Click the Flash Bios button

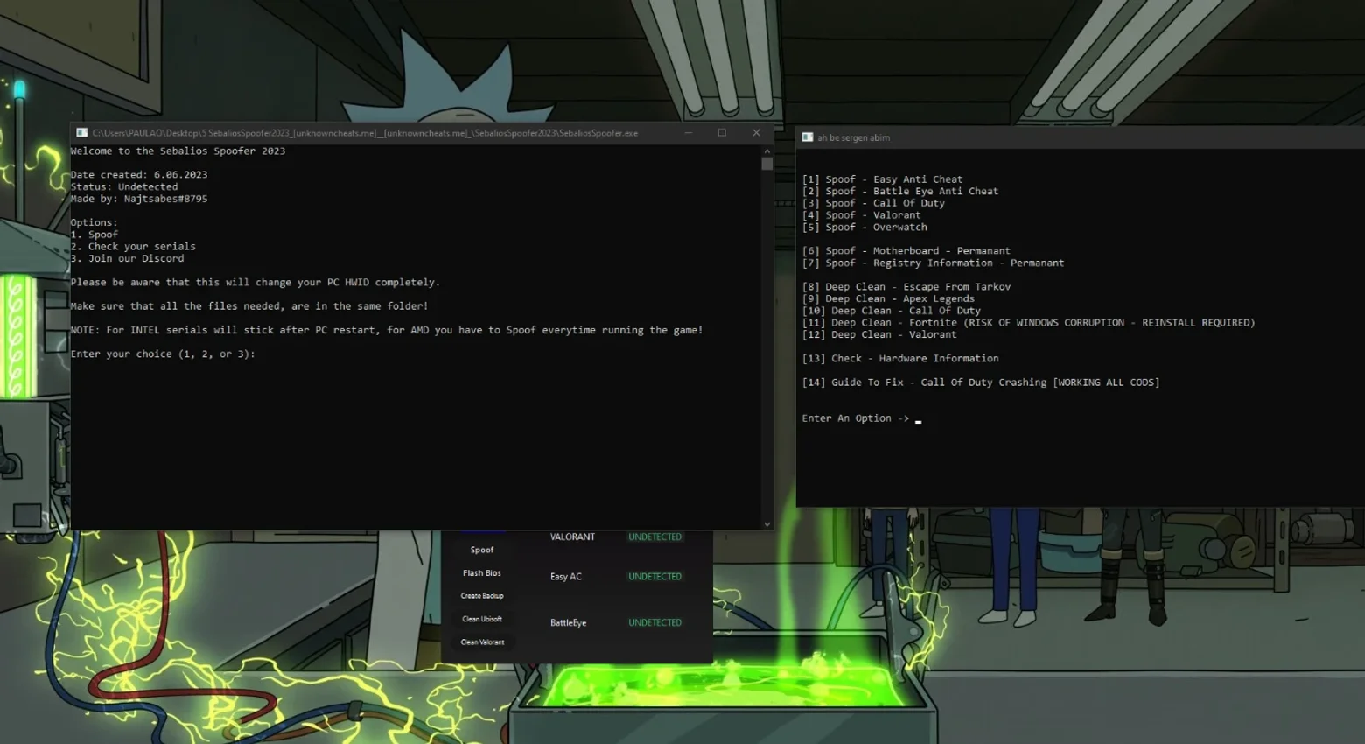(x=482, y=572)
